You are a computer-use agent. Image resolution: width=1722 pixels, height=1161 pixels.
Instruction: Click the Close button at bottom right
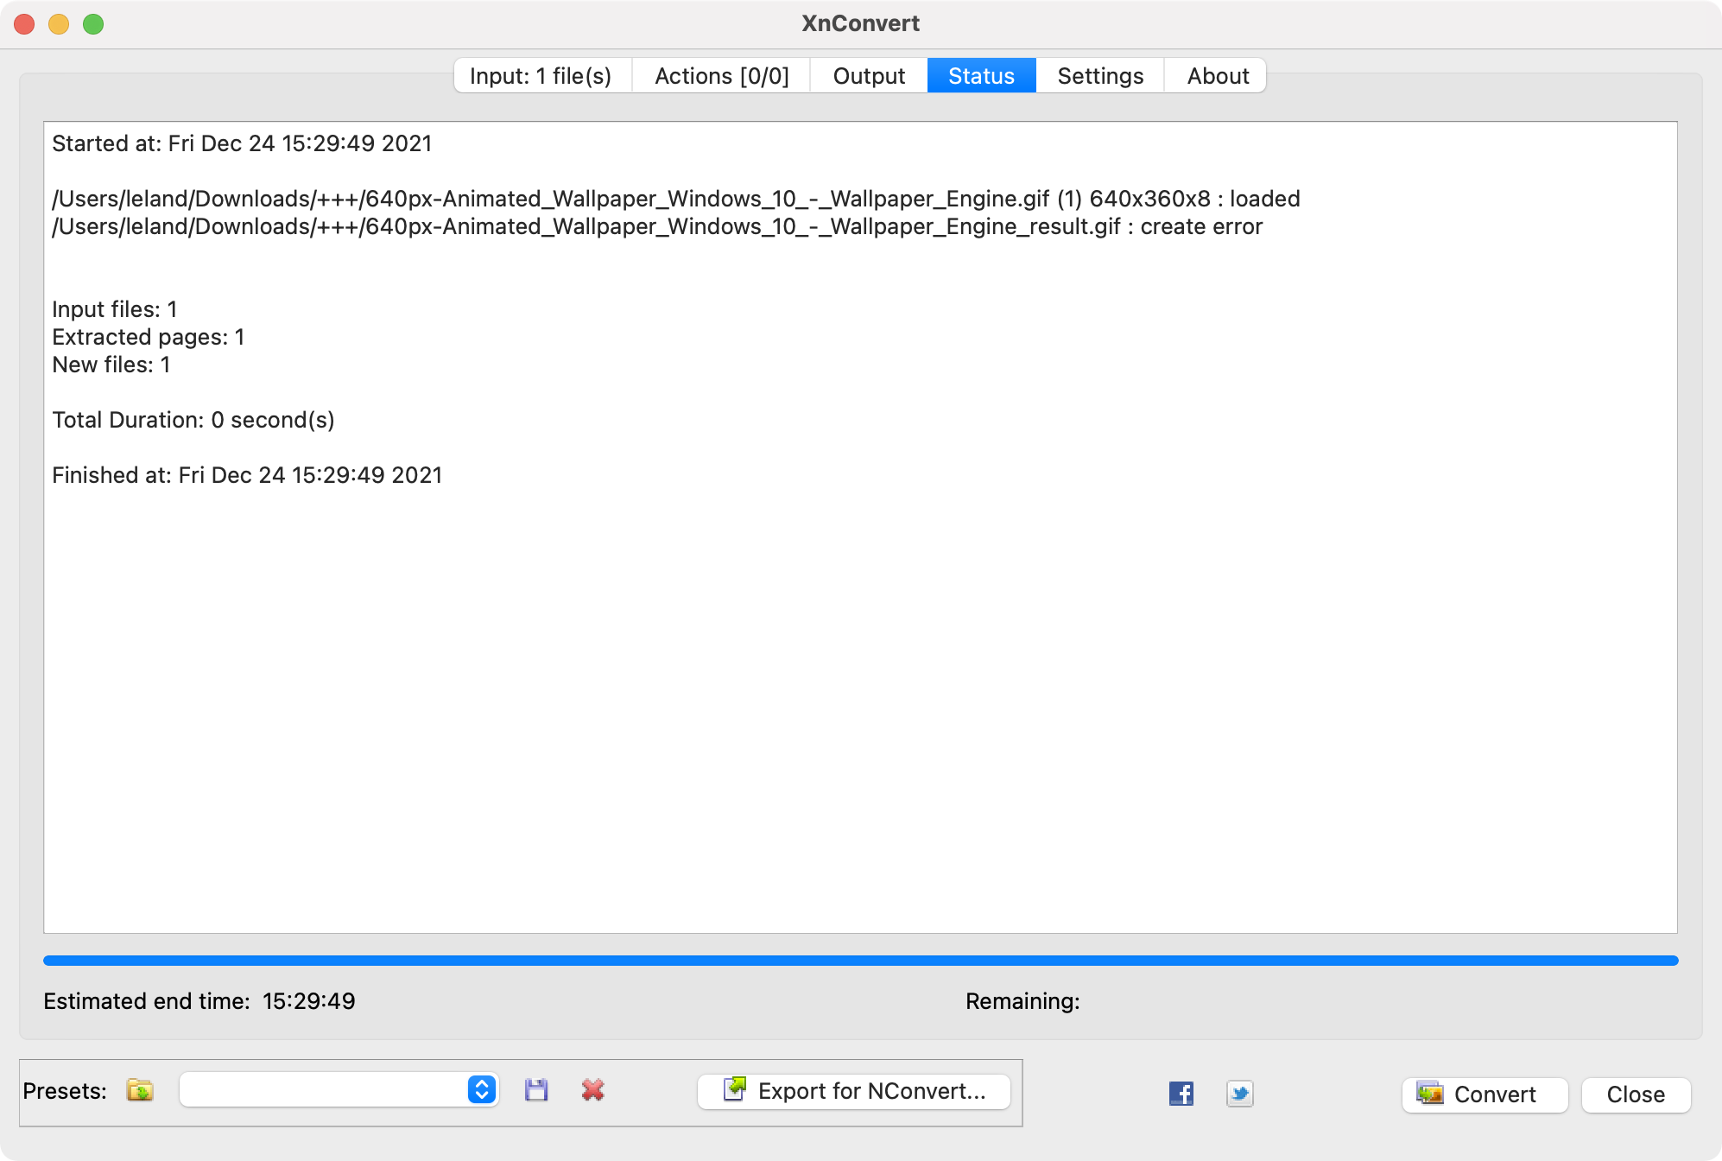click(x=1636, y=1094)
